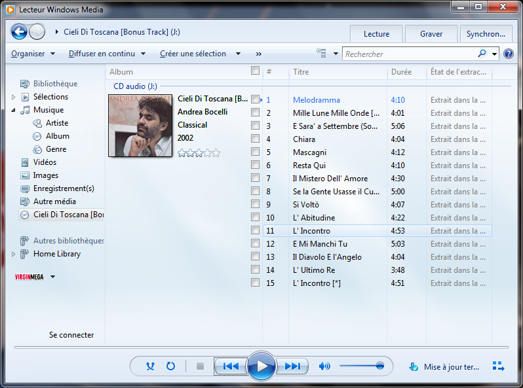Open Bibliothèque in the navigation pane
523x388 pixels.
point(55,84)
